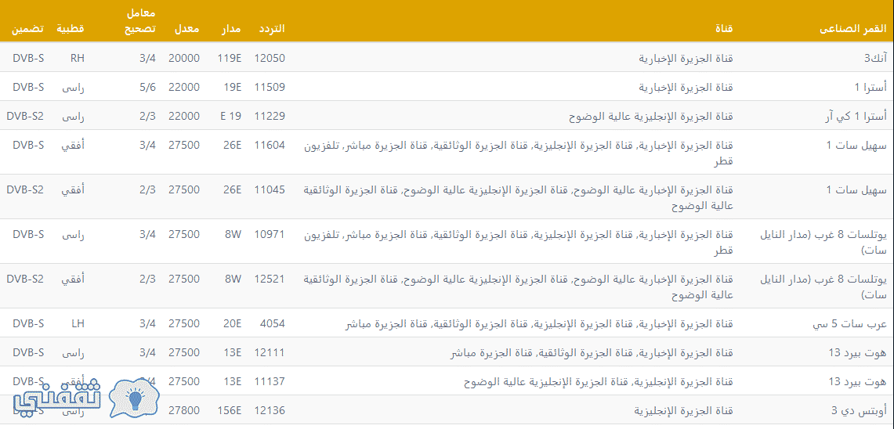Click modulation DVB-S in the 12050 row
This screenshot has width=894, height=429.
[28, 58]
